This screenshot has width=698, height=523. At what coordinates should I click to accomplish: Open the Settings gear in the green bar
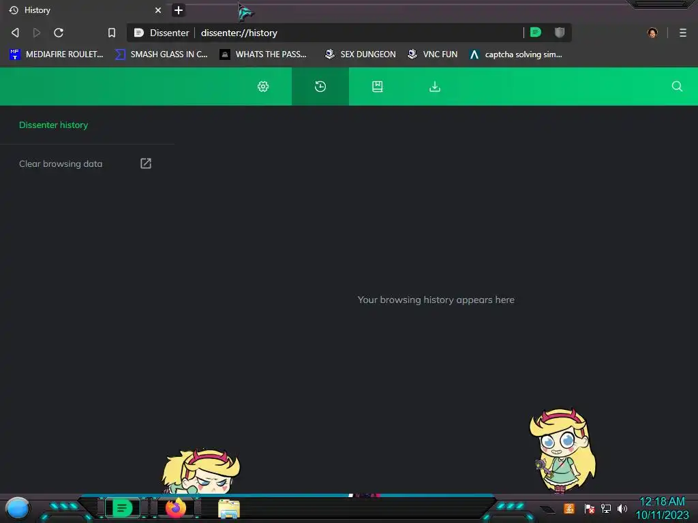tap(263, 86)
